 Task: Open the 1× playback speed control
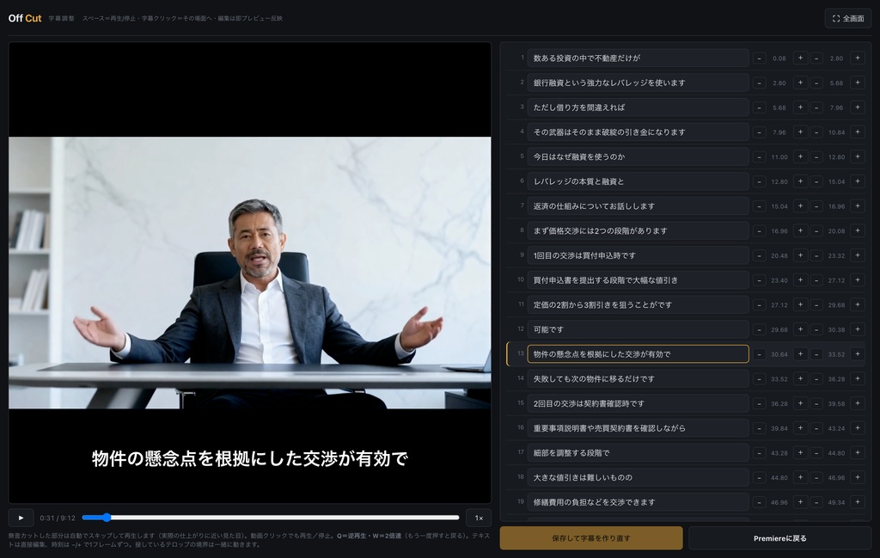click(x=479, y=518)
